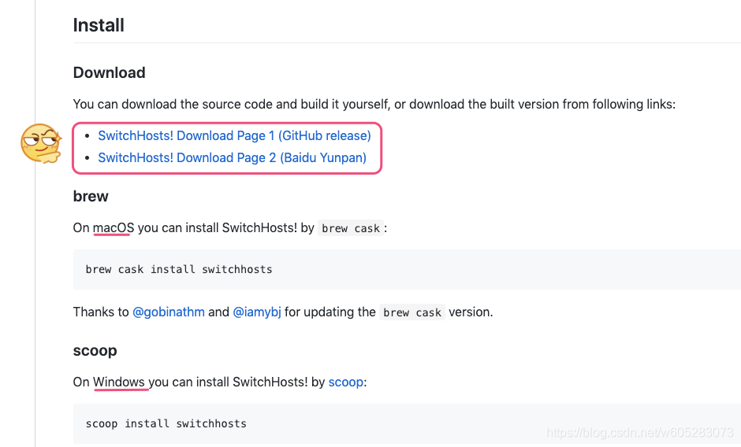Click the 'You can download the source code' paragraph
The width and height of the screenshot is (741, 447).
point(374,105)
